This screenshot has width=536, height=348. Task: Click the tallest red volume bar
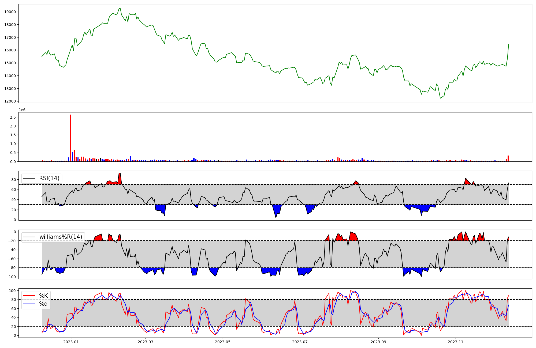pos(70,138)
